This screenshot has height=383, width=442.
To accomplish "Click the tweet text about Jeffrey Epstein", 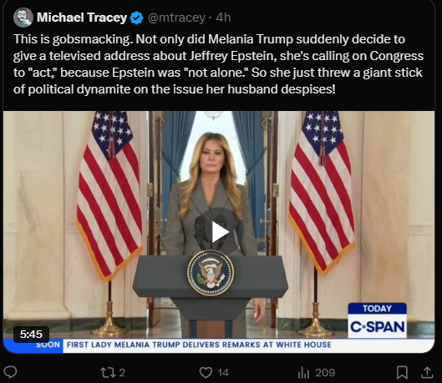I will pyautogui.click(x=218, y=64).
